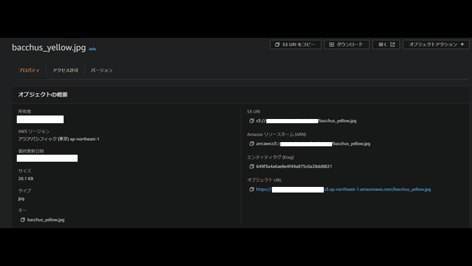Image resolution: width=472 pixels, height=266 pixels.
Task: Click the size value '20.1 KB'
Action: coord(26,178)
